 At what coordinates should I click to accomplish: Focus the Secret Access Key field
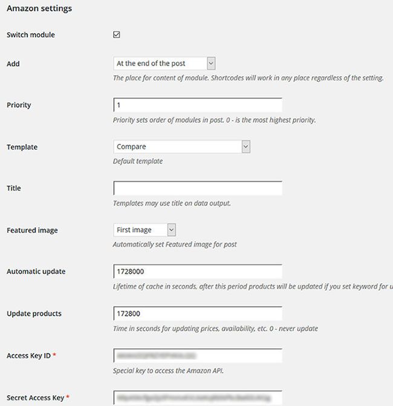click(197, 398)
